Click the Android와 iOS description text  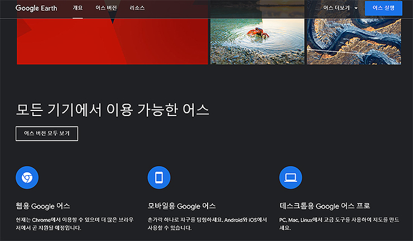(x=207, y=224)
